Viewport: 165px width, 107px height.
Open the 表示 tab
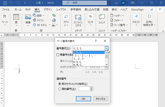coord(114,10)
